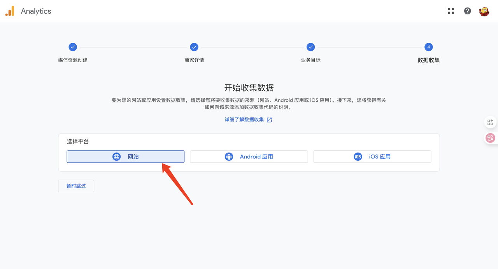Go to the 媒体资源创建 step label
The width and height of the screenshot is (498, 269).
[73, 60]
